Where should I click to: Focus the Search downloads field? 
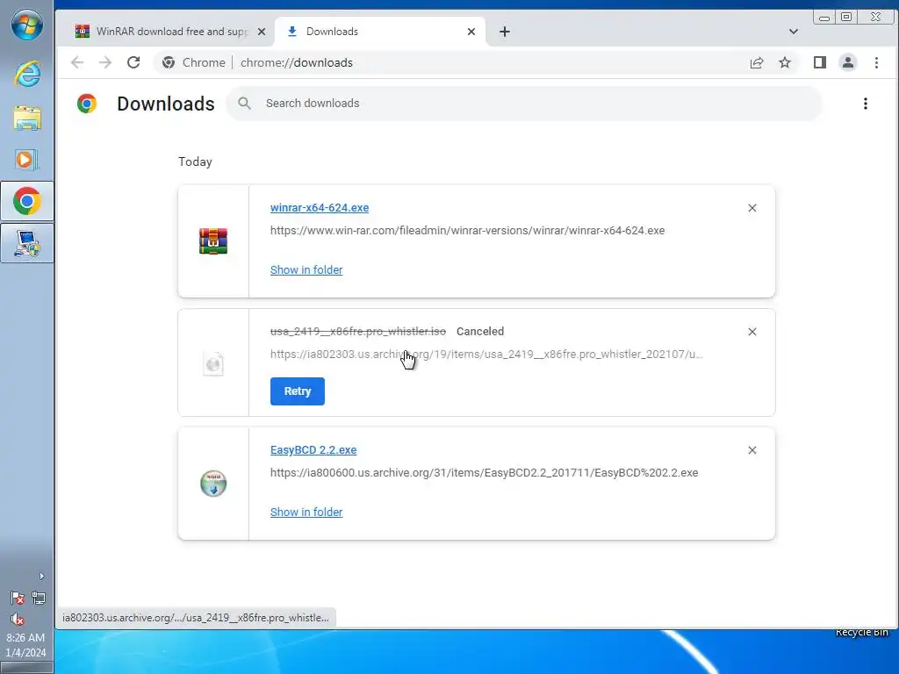524,104
